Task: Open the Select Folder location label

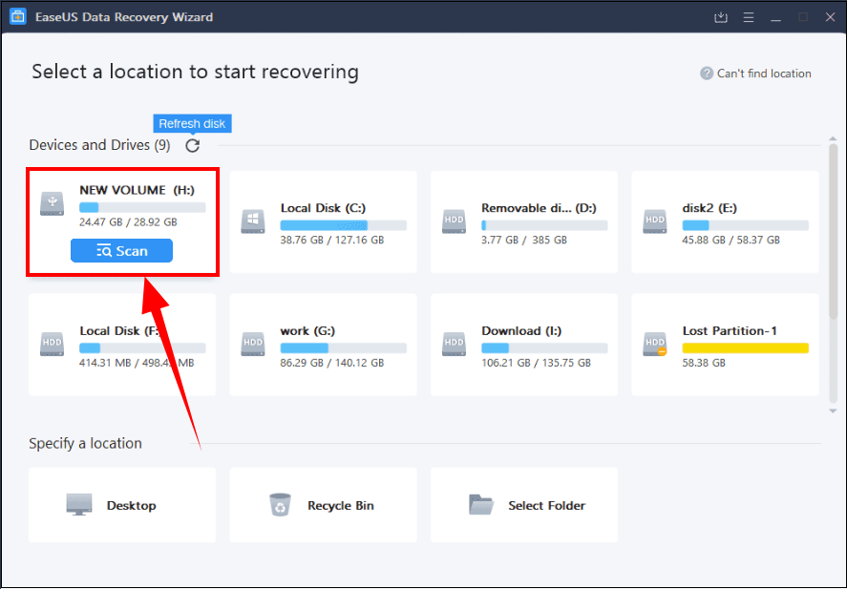Action: point(546,505)
